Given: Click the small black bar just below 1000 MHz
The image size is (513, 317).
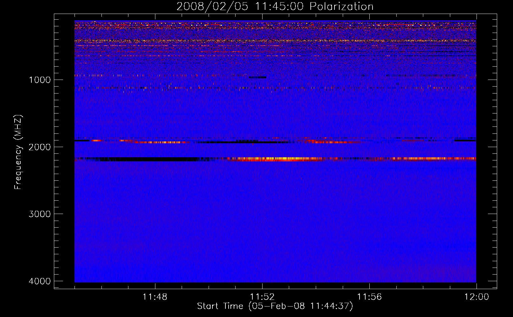Looking at the screenshot, I should pos(257,77).
